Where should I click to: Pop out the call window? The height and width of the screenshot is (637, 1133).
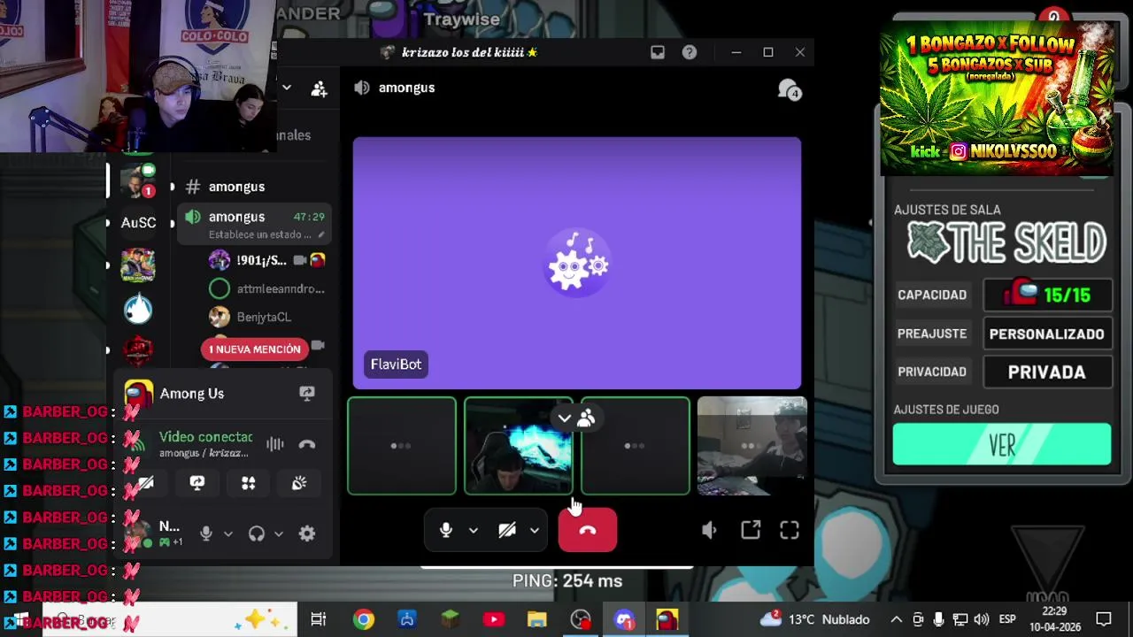[751, 530]
